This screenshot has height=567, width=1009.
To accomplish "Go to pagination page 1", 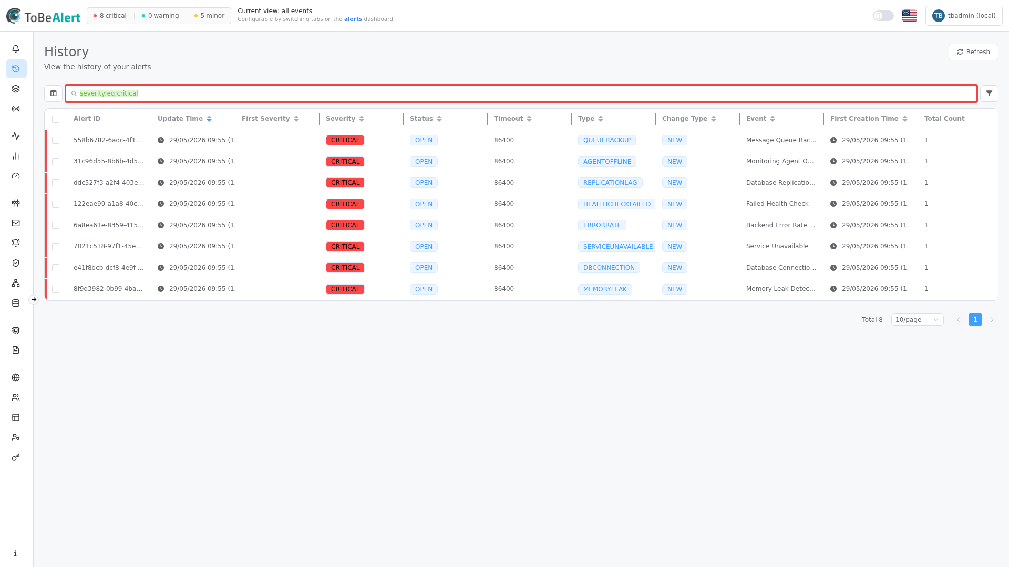I will point(975,320).
